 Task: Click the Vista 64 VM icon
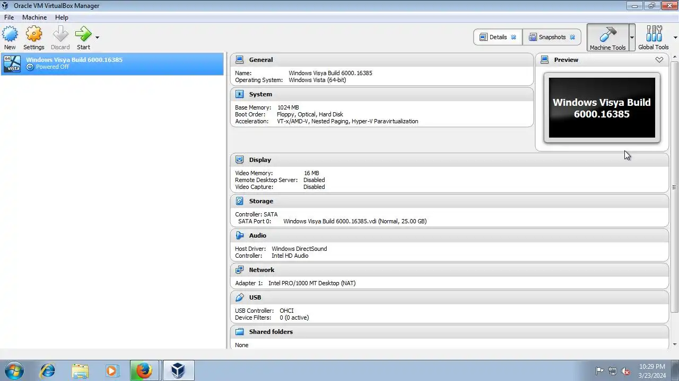12,63
